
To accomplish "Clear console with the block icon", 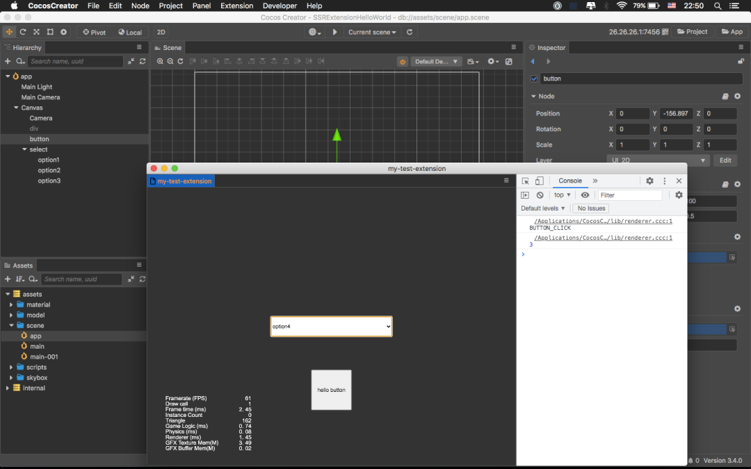I will (540, 195).
